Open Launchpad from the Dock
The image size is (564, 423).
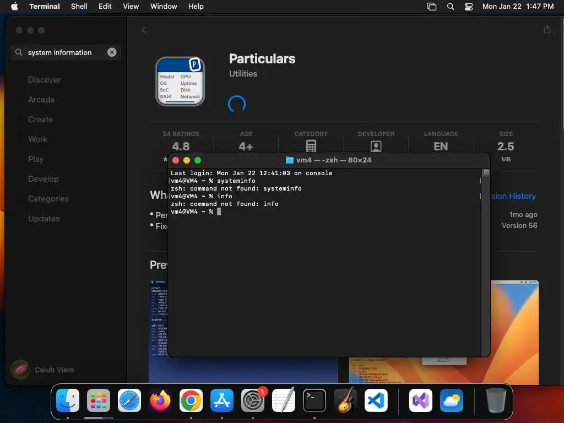click(x=98, y=400)
